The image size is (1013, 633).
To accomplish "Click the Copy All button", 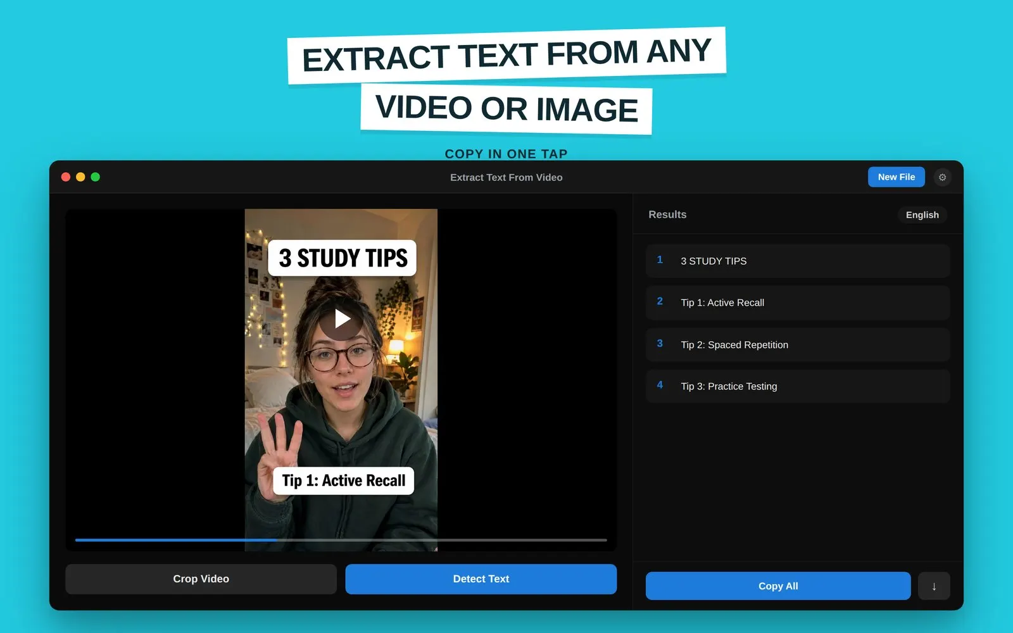I will [778, 586].
